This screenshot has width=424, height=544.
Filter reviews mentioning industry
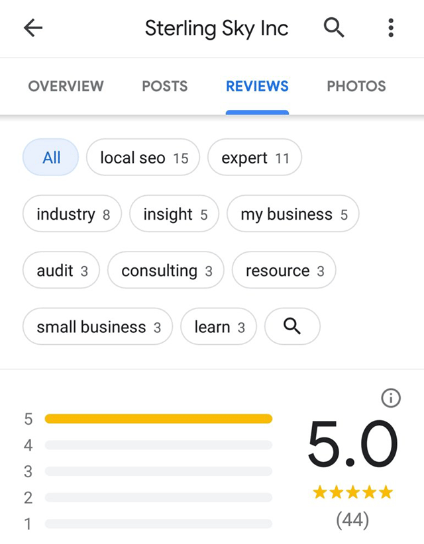72,214
